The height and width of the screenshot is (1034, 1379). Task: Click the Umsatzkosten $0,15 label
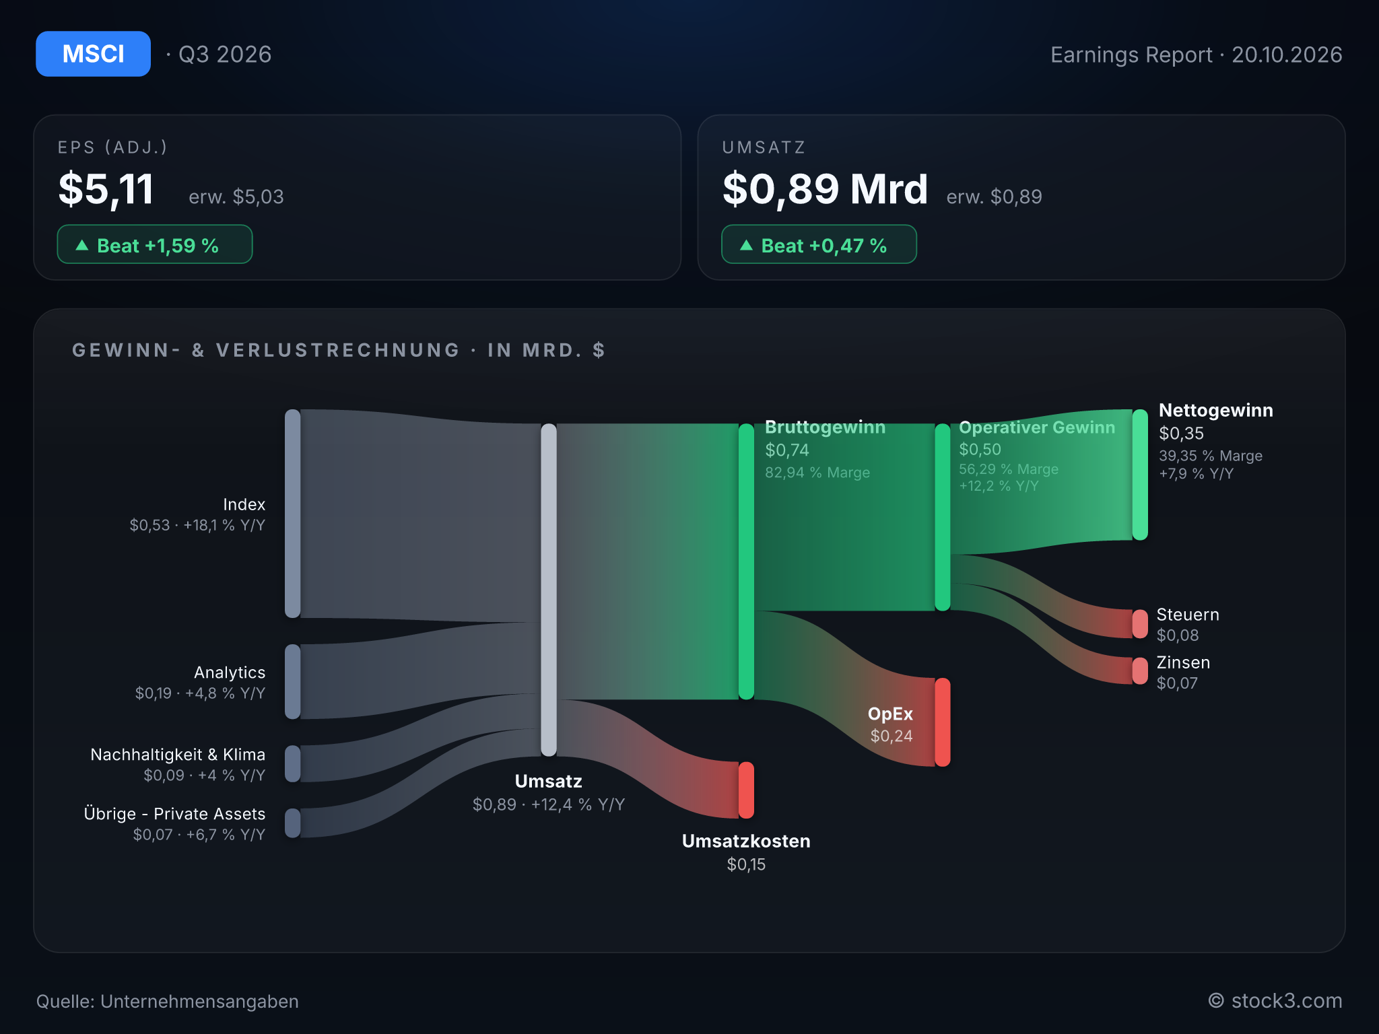[746, 852]
